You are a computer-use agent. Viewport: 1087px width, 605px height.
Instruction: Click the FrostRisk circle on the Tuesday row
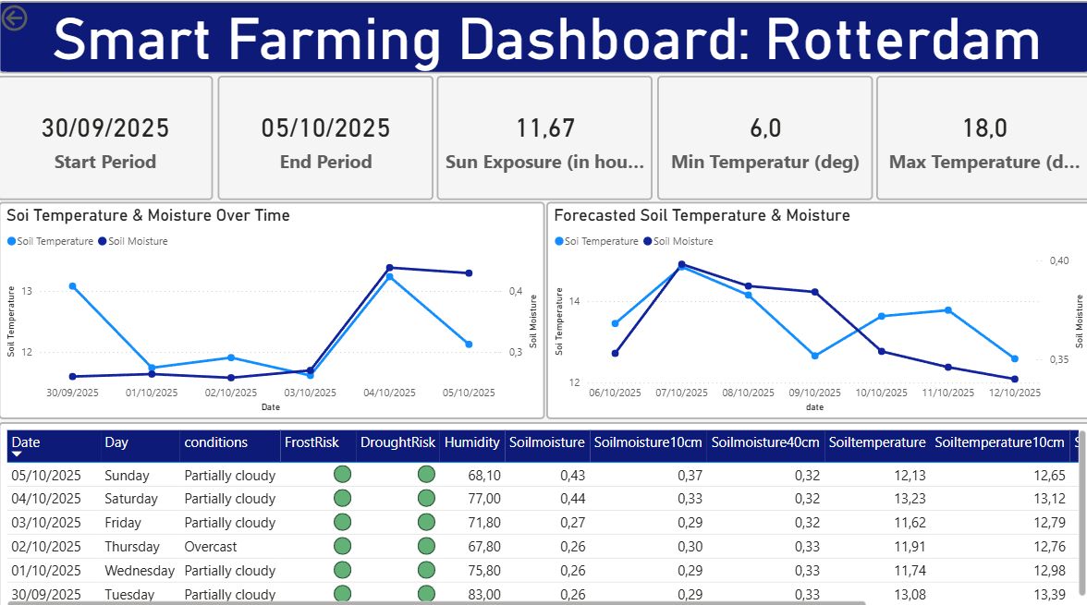pyautogui.click(x=342, y=594)
